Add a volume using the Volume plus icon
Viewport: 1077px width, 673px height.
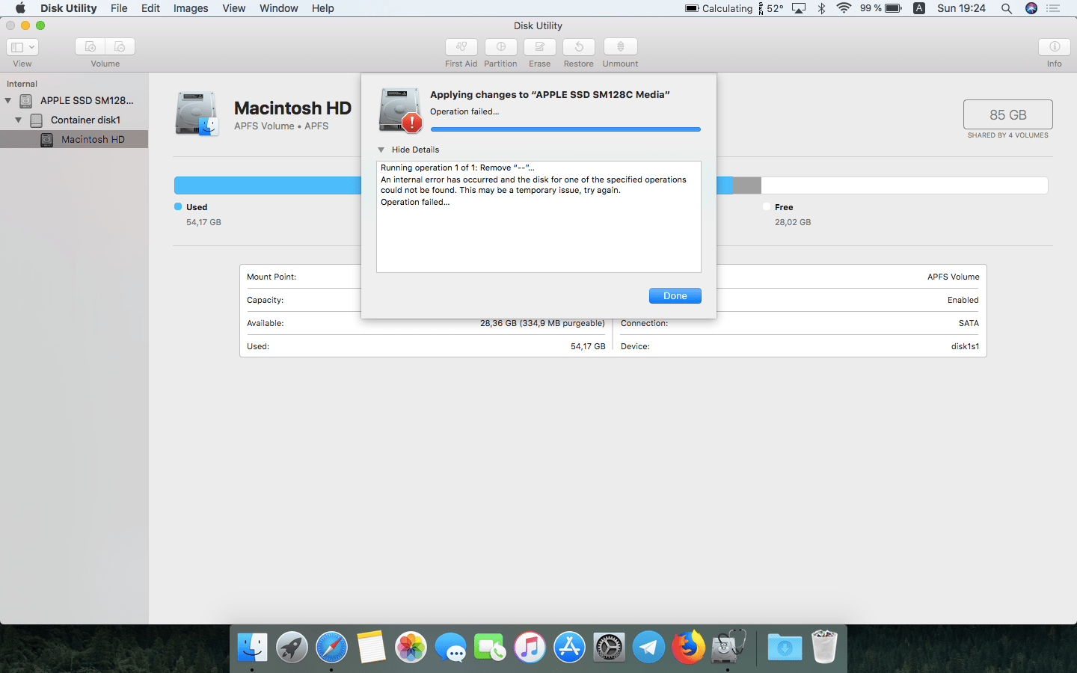[90, 46]
